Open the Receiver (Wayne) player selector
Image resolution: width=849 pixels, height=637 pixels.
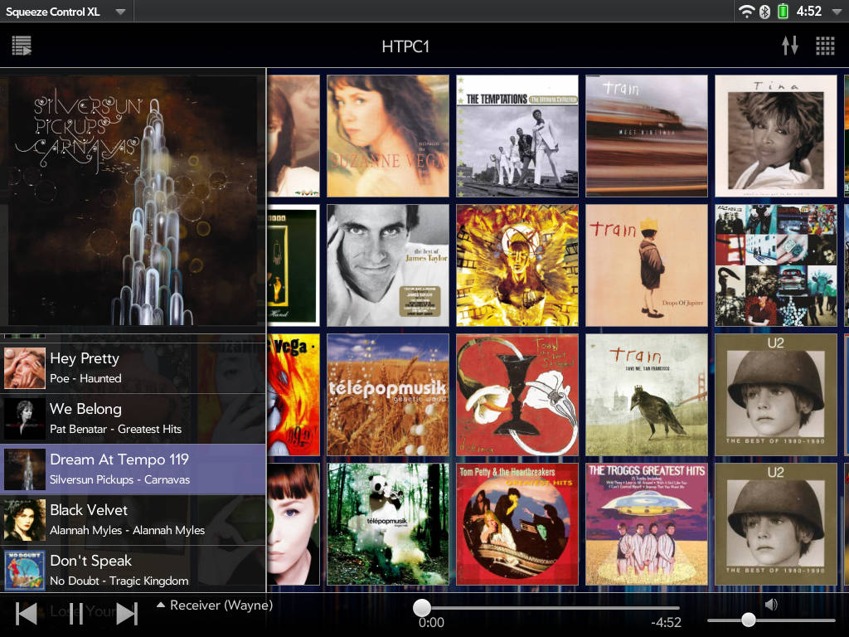(x=215, y=605)
